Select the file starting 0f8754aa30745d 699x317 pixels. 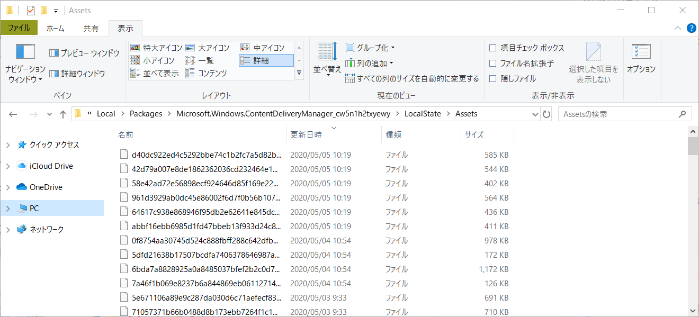click(207, 241)
